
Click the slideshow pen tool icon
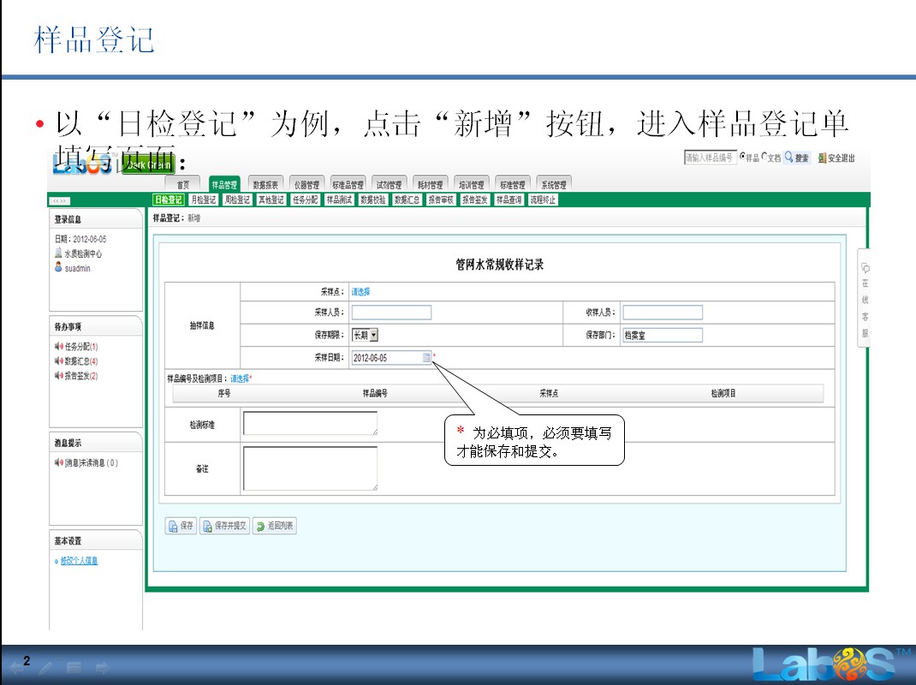[x=45, y=667]
